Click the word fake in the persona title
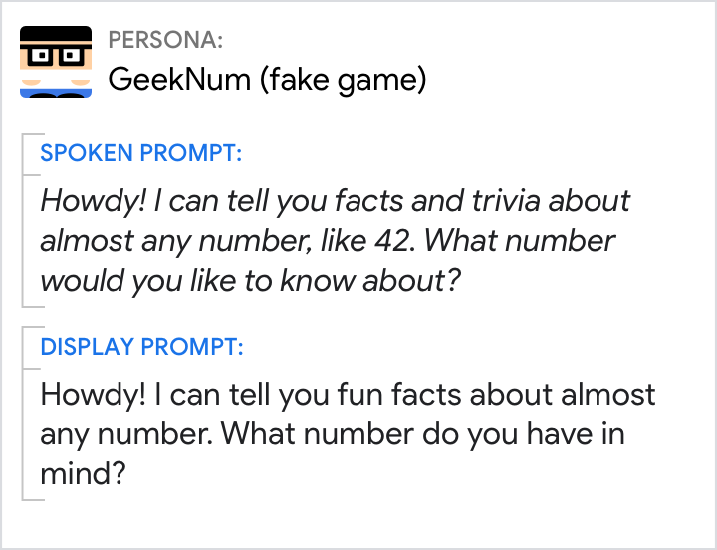Viewport: 717px width, 550px height. (297, 79)
